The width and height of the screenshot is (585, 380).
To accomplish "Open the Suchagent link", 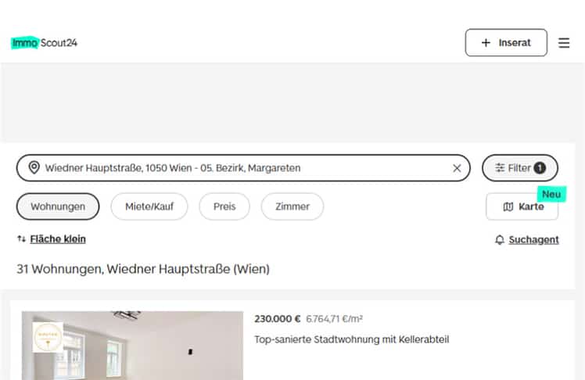I will [x=533, y=239].
